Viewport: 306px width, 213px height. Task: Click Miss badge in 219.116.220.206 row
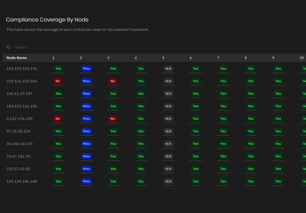click(86, 81)
